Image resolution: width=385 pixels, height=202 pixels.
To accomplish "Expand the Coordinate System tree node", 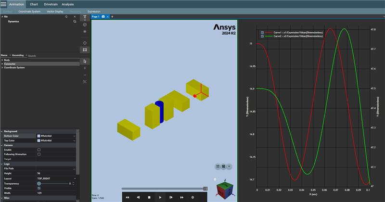I will [x=2, y=68].
